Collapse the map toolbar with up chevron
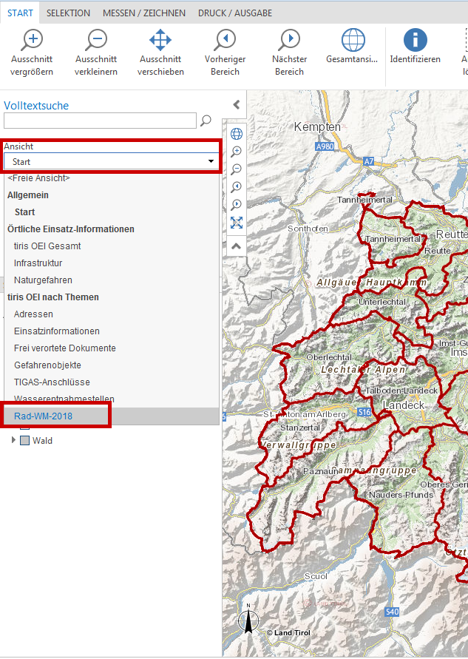This screenshot has width=468, height=659. 237,246
